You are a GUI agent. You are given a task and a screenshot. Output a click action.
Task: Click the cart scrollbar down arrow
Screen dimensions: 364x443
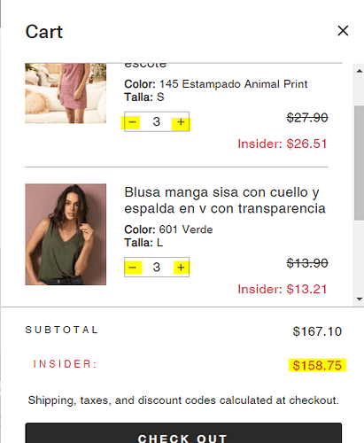[360, 299]
